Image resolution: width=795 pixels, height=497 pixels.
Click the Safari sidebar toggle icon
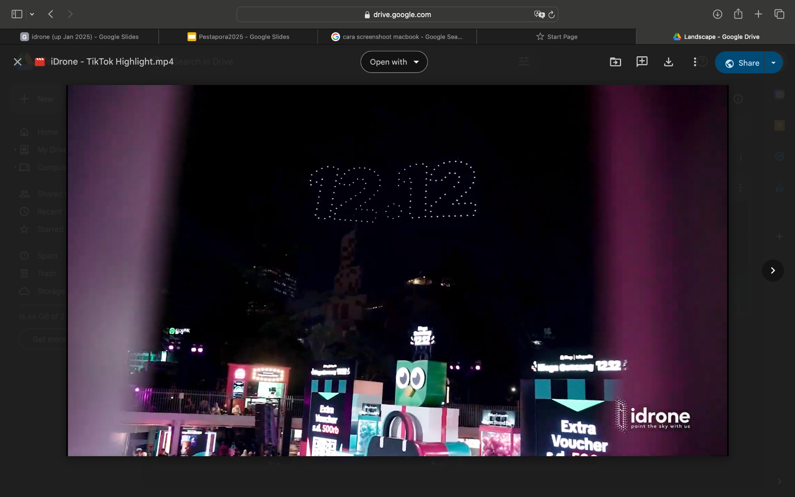(17, 14)
